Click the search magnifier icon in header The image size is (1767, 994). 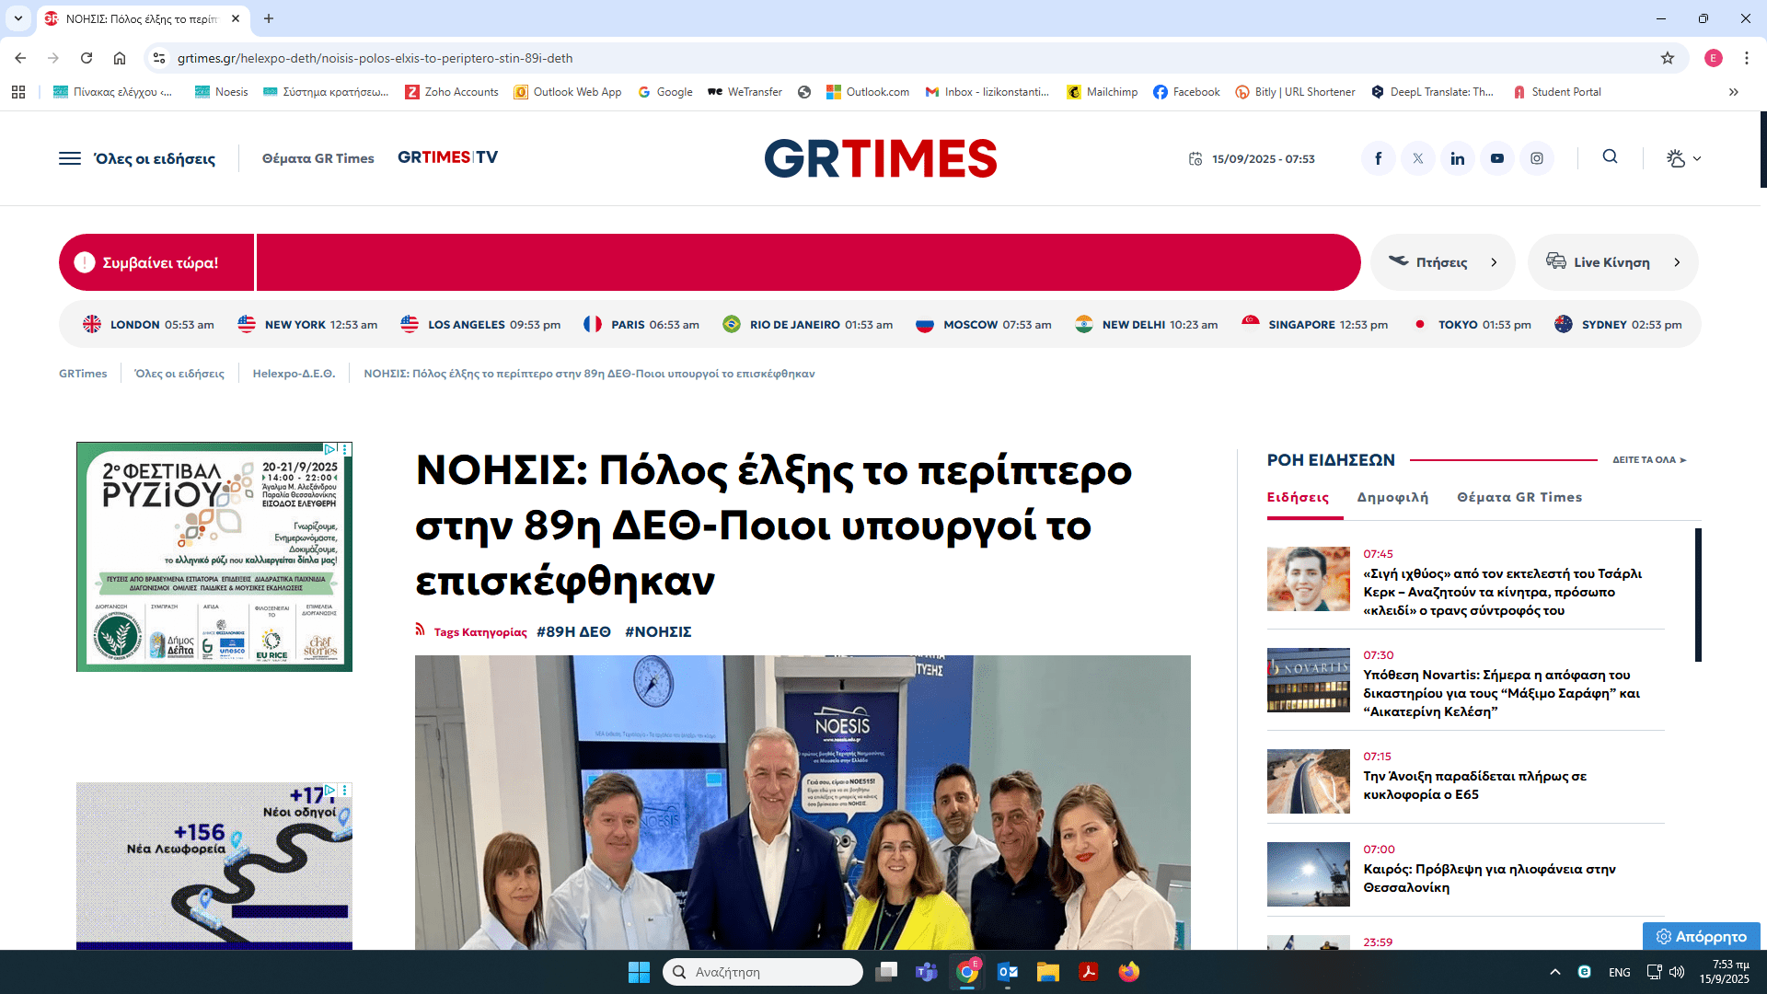click(x=1610, y=156)
